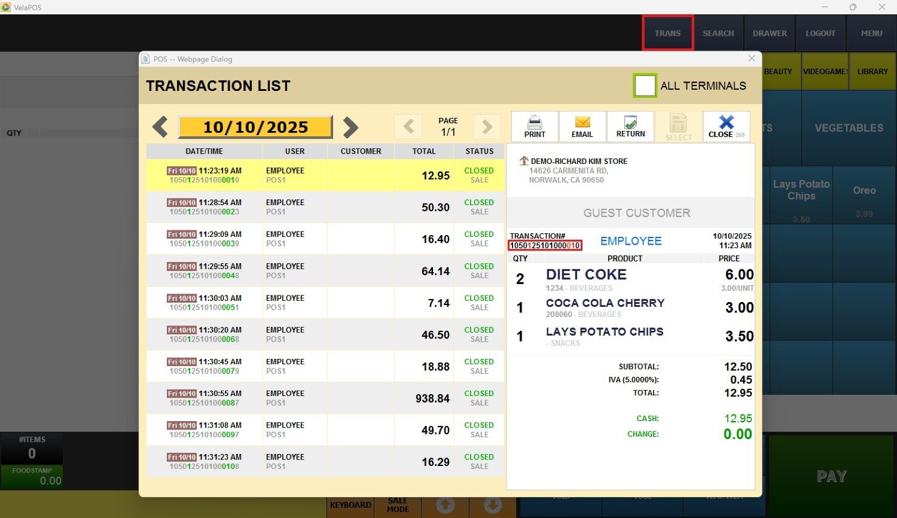This screenshot has height=518, width=897.
Task: Click the DRAWER button
Action: point(770,33)
